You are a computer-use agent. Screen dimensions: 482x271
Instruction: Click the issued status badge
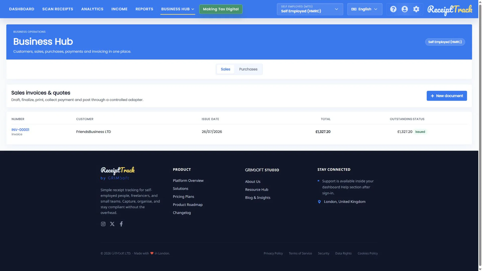click(x=420, y=132)
